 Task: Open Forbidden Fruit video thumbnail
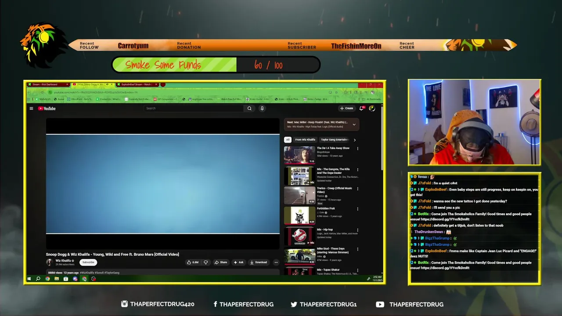click(x=299, y=215)
